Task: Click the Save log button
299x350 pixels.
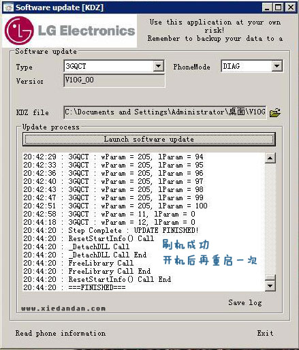Action: 245,302
